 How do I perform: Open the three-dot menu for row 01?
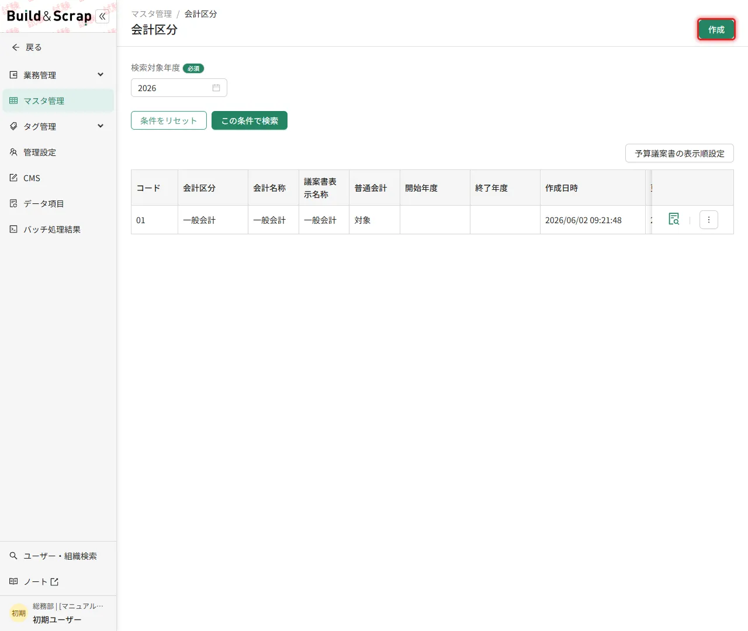click(x=709, y=220)
